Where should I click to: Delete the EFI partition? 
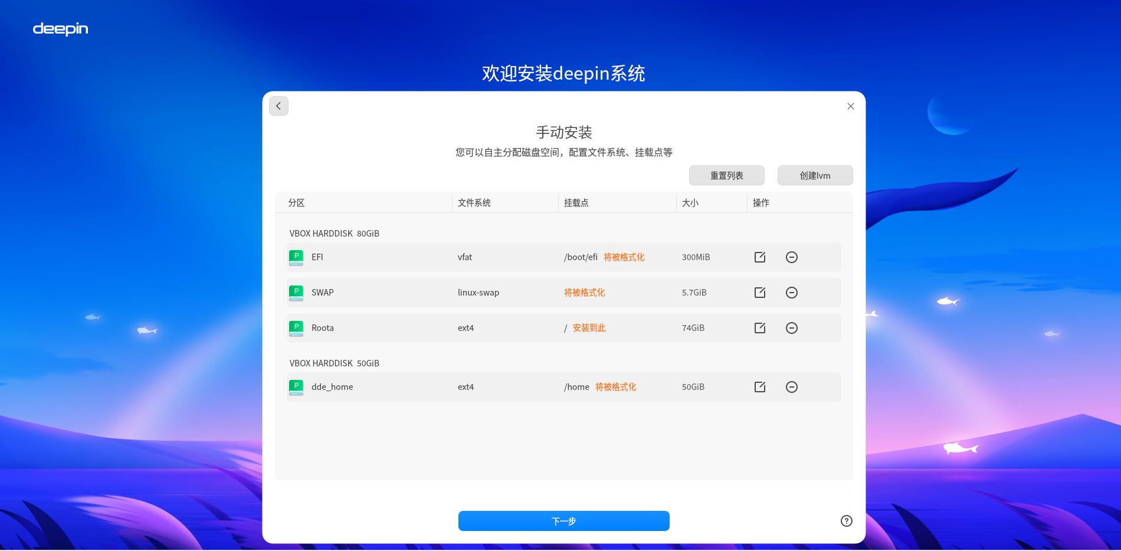(792, 257)
